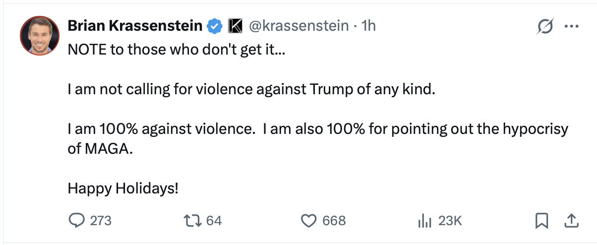Open the @krassenstein handle link
The image size is (597, 245).
pos(299,26)
